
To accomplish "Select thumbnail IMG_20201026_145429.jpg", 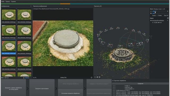I will click(x=24, y=15).
